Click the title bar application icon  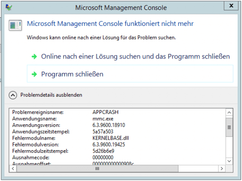9,7
